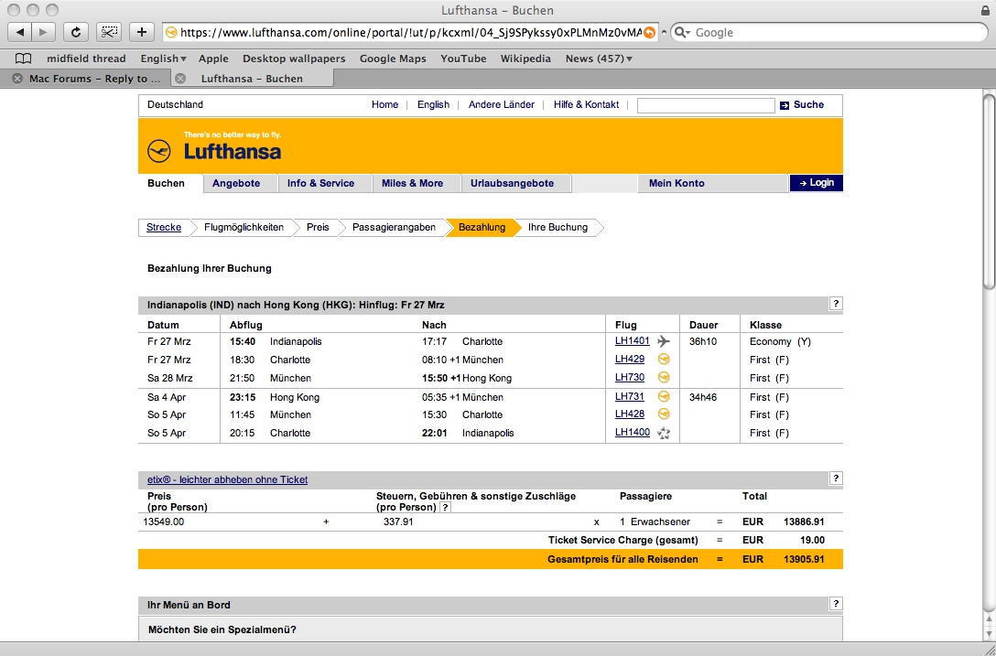Click the Star Alliance icon beside LH1400
Viewport: 996px width, 656px height.
coord(663,433)
